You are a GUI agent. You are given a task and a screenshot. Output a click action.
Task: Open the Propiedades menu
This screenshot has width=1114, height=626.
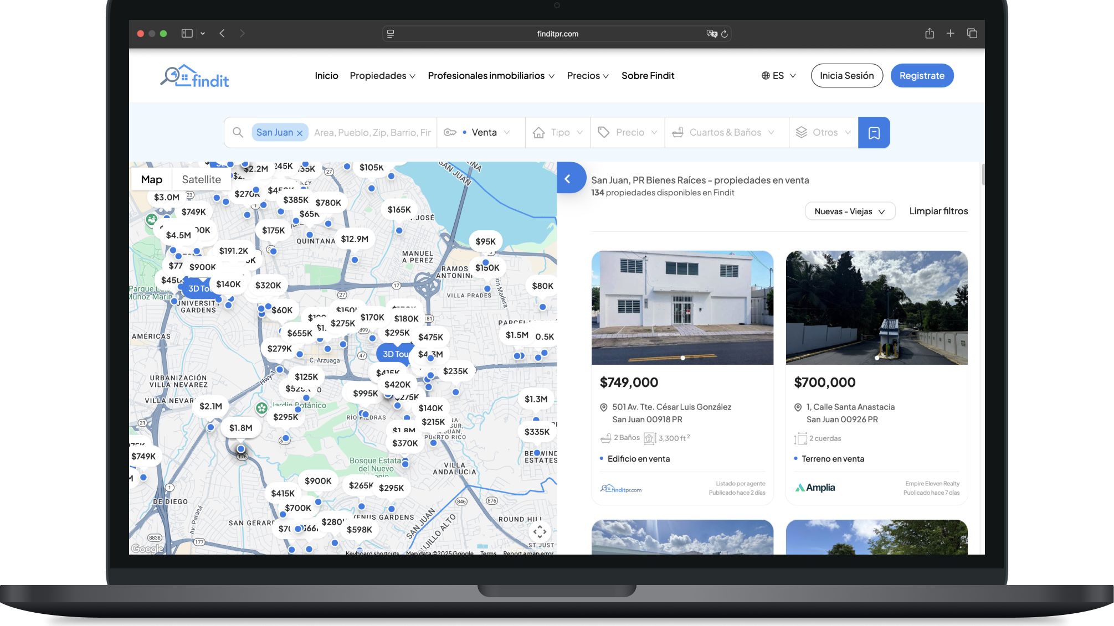coord(382,76)
